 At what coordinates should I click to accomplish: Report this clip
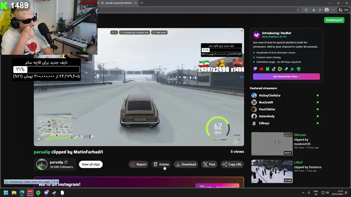(x=138, y=164)
